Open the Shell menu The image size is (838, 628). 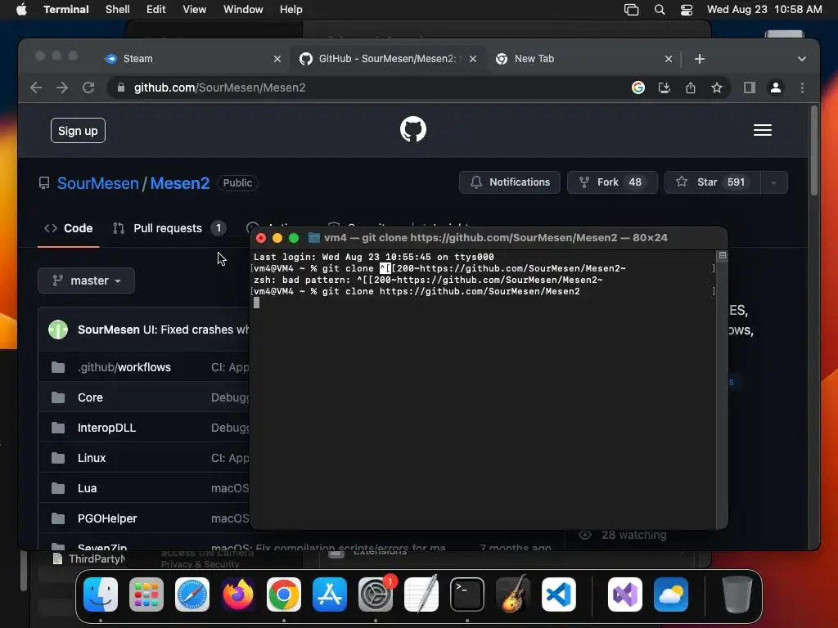117,10
